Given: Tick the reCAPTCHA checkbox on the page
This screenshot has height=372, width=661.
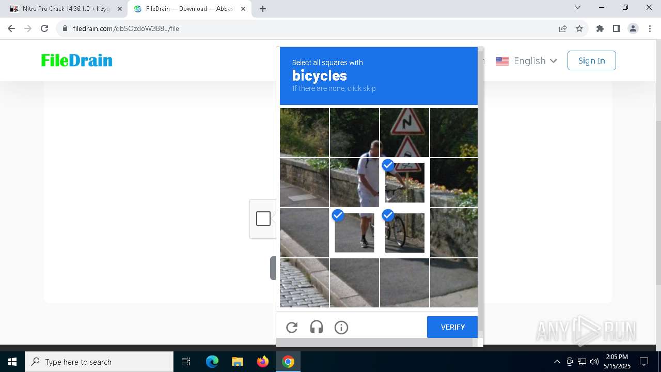Looking at the screenshot, I should (263, 219).
